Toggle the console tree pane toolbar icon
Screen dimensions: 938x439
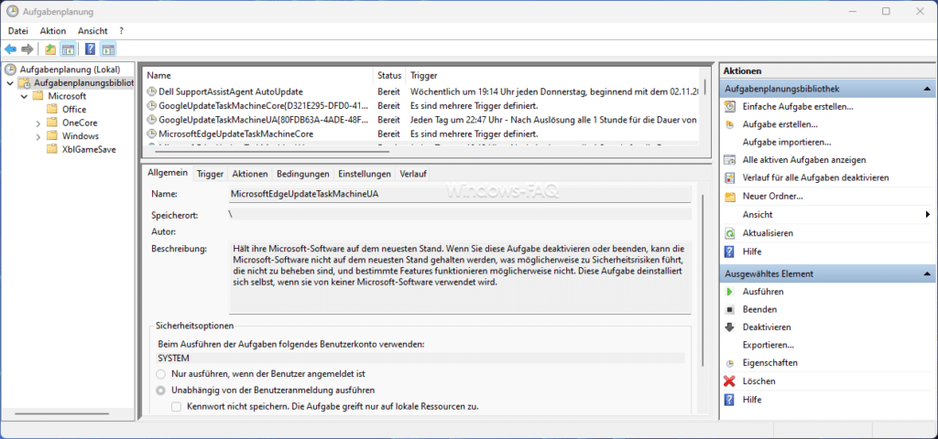point(68,49)
